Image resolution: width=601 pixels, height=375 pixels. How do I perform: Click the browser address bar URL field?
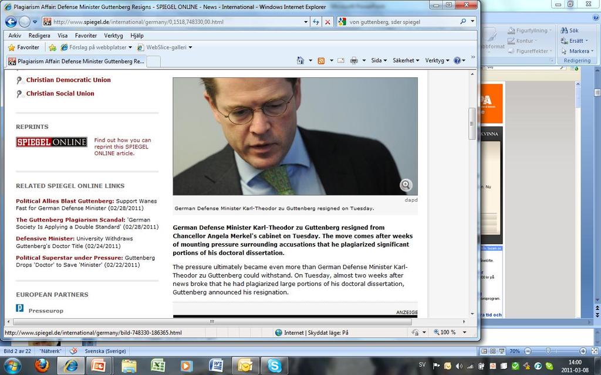coord(176,22)
